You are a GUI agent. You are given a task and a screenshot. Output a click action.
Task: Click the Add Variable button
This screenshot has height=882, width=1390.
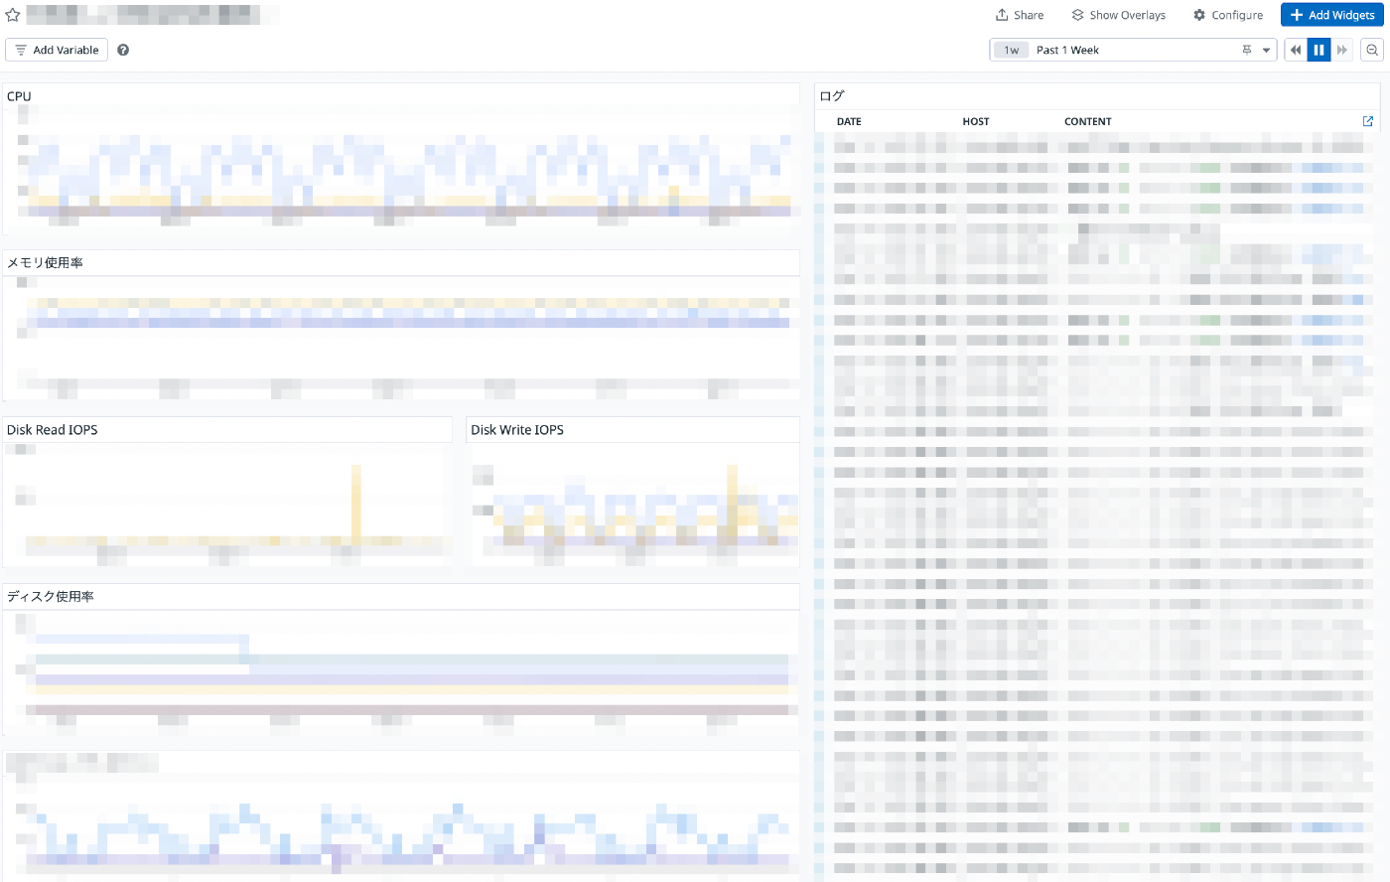pyautogui.click(x=57, y=50)
